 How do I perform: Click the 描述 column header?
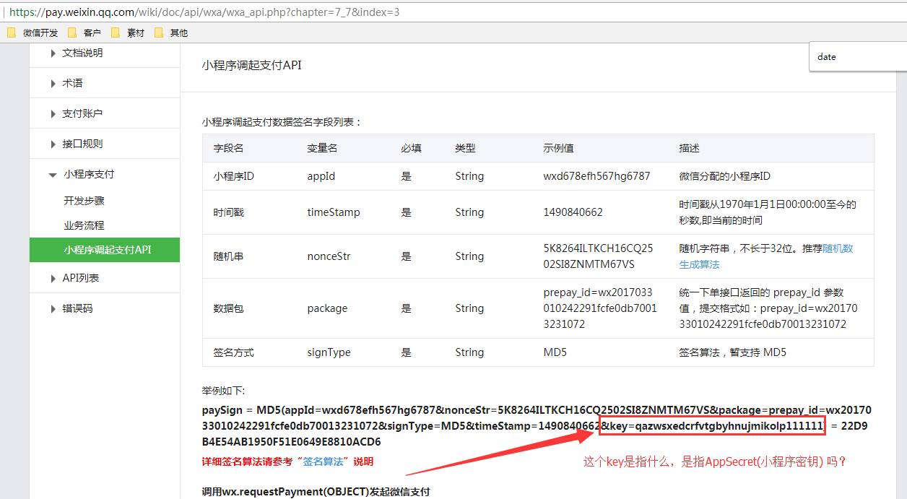click(689, 148)
